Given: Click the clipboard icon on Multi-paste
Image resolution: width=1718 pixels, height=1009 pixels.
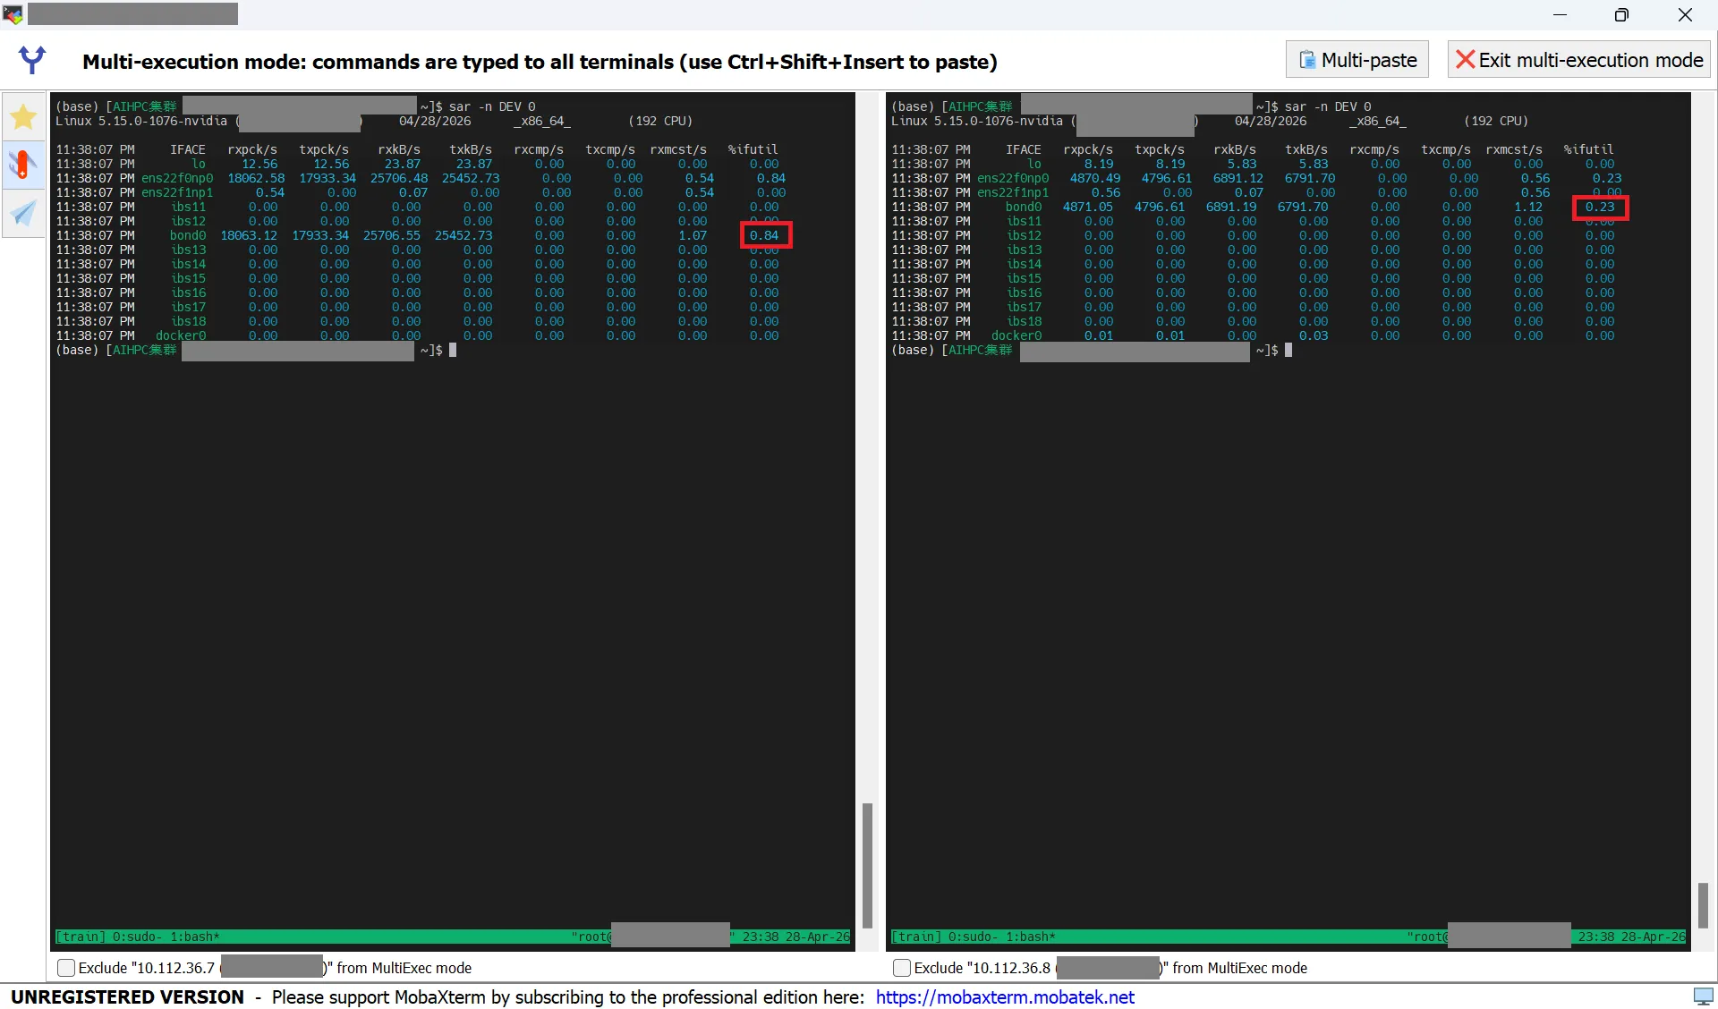Looking at the screenshot, I should 1307,60.
